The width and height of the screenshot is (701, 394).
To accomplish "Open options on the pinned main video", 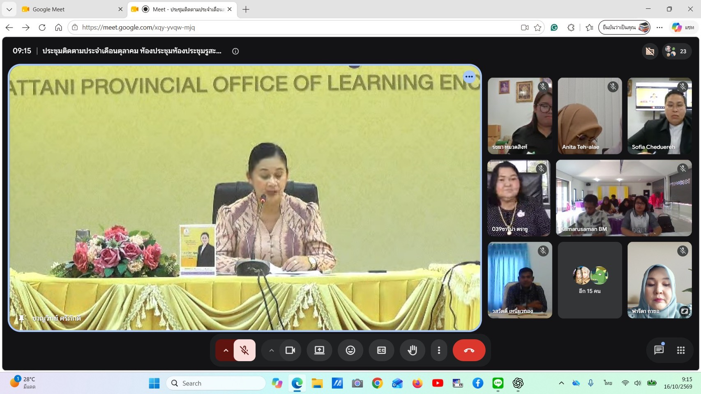I will pyautogui.click(x=469, y=77).
